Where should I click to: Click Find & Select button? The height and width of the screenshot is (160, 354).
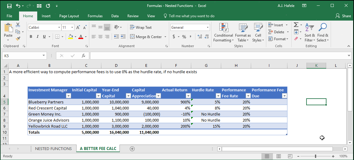point(323,33)
